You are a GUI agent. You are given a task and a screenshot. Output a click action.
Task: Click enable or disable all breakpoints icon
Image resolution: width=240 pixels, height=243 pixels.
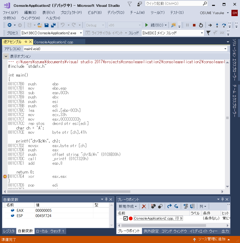tap(160, 206)
